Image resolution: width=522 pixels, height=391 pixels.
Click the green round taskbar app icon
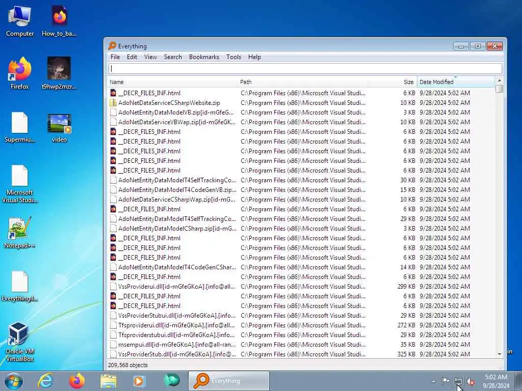click(172, 380)
